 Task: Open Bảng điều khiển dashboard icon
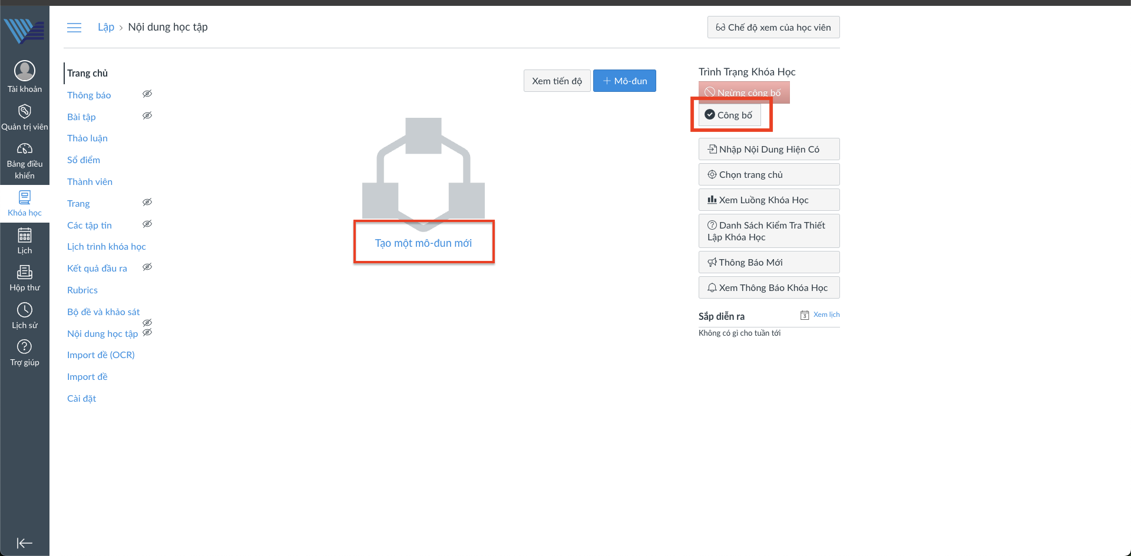[x=25, y=149]
